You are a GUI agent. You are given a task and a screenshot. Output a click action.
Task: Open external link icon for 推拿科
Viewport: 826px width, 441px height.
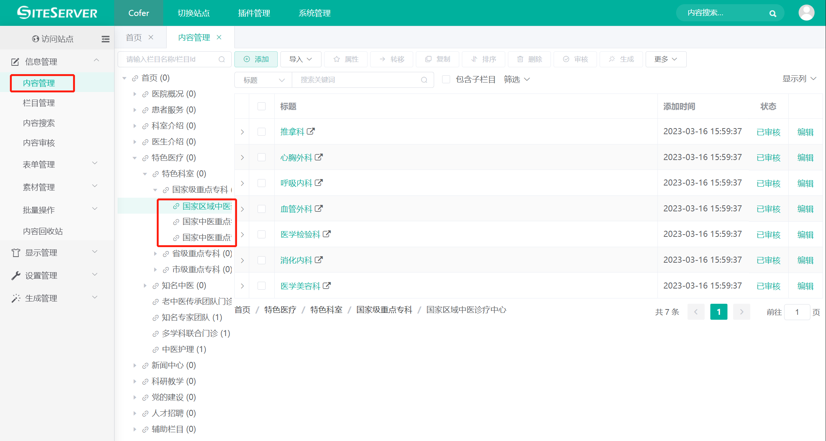click(311, 132)
